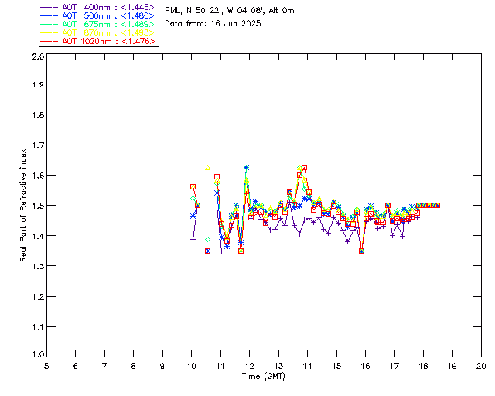Image resolution: width=495 pixels, height=396 pixels.
Task: Click the x-axis label 17
Action: coord(394,366)
